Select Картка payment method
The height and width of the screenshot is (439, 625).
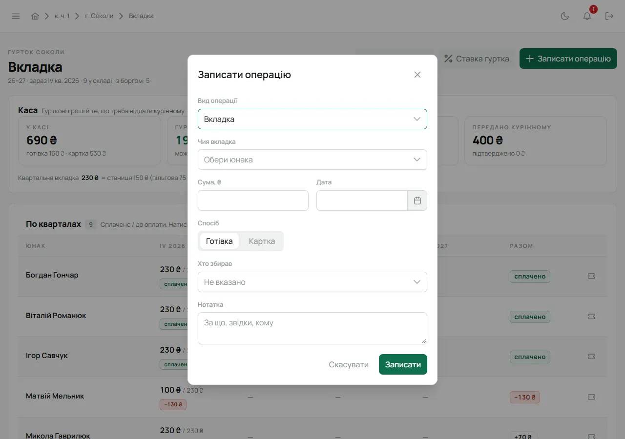(262, 241)
